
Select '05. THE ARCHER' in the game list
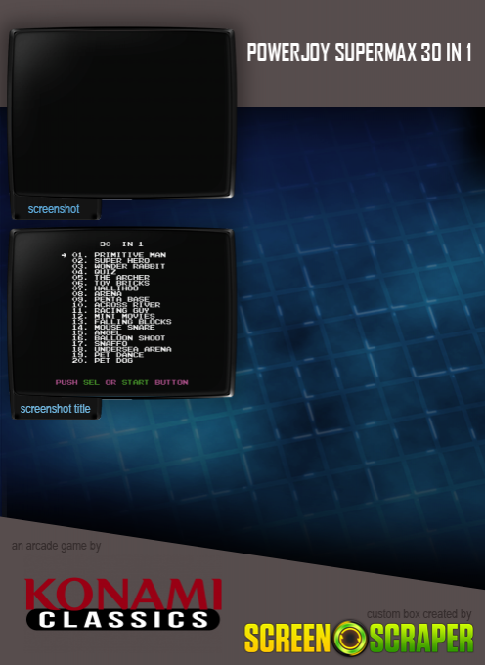point(110,277)
